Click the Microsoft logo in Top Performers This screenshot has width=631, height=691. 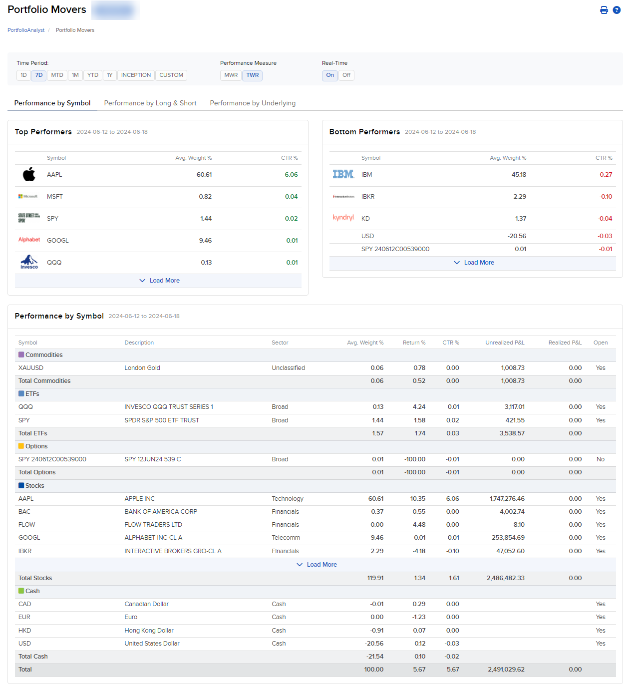tap(28, 196)
